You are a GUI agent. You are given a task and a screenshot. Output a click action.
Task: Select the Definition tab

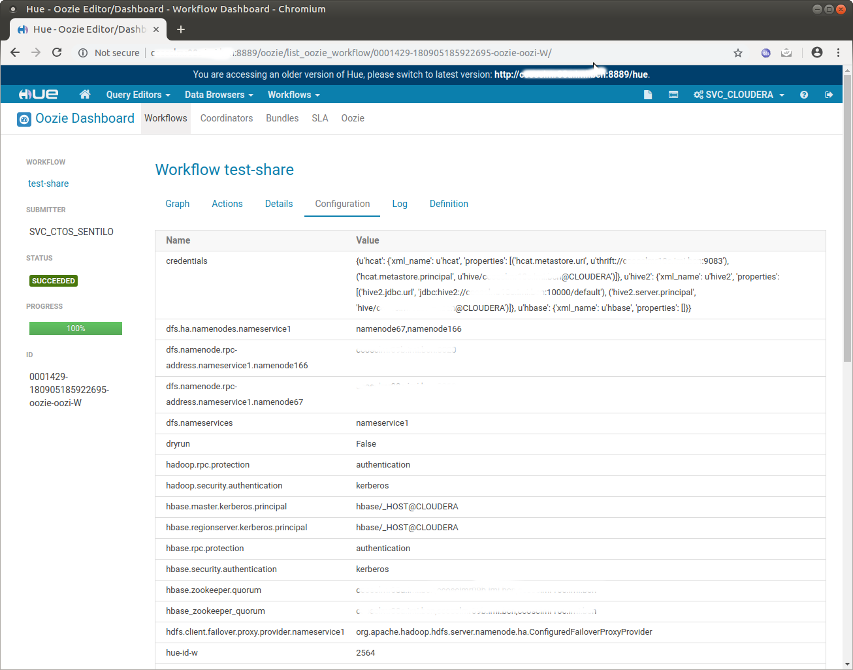449,204
